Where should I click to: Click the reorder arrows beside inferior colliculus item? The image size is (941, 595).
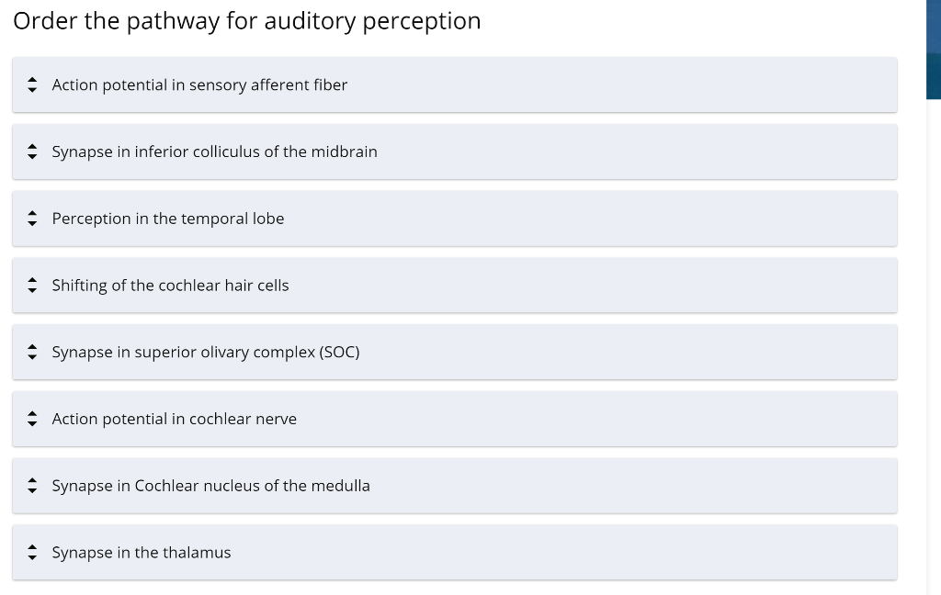coord(32,152)
